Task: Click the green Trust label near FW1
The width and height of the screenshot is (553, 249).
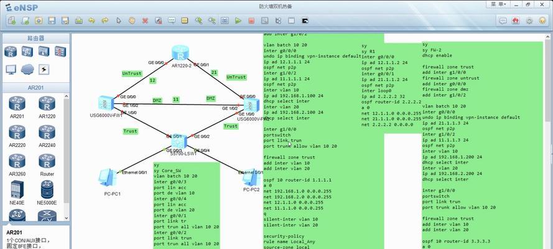Action: point(130,131)
